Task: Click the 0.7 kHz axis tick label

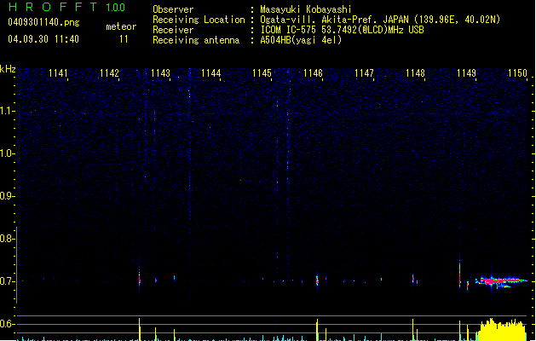Action: (x=7, y=281)
